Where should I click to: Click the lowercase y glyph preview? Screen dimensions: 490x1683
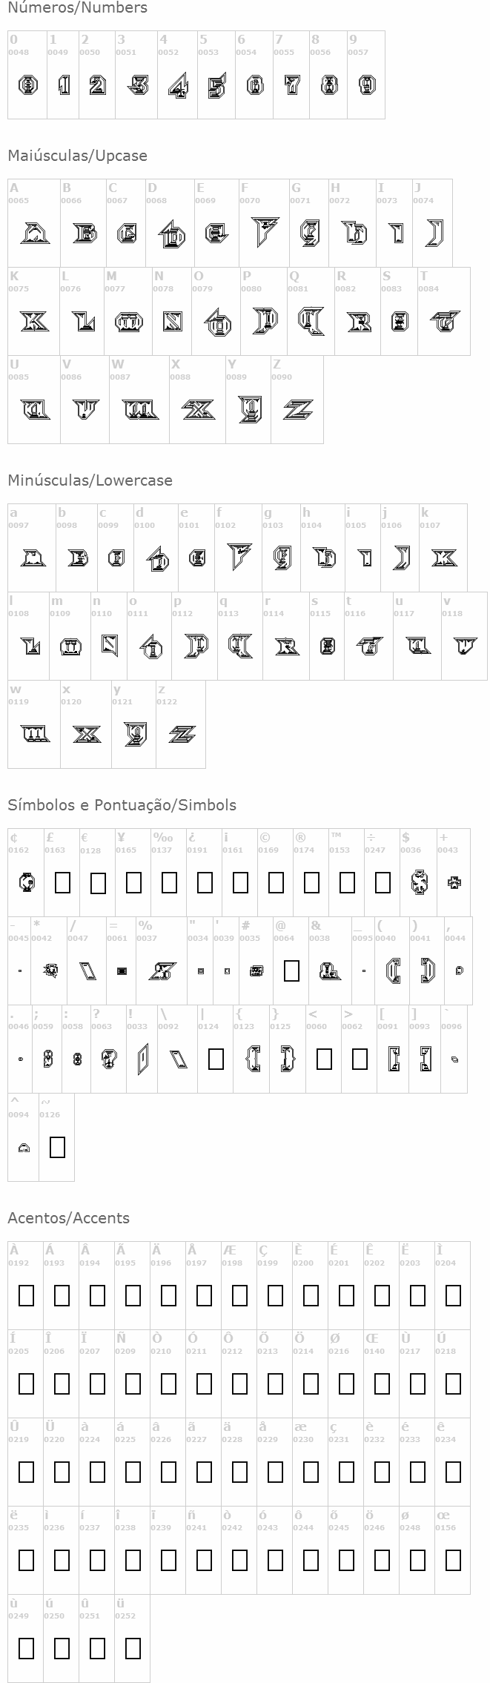click(x=133, y=735)
